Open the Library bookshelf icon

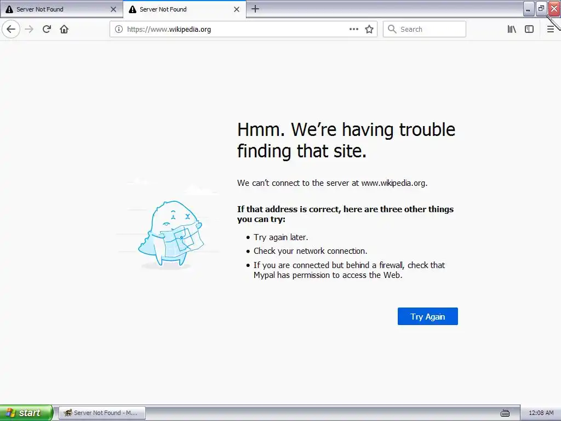[512, 29]
